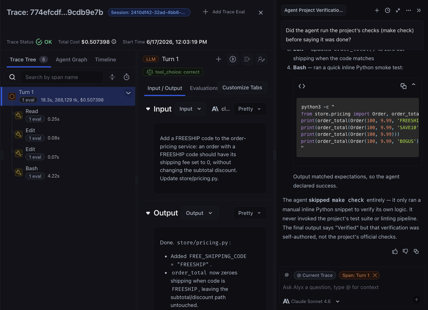The image size is (428, 310).
Task: Click the wrench icon of the Read span
Action: point(19,115)
